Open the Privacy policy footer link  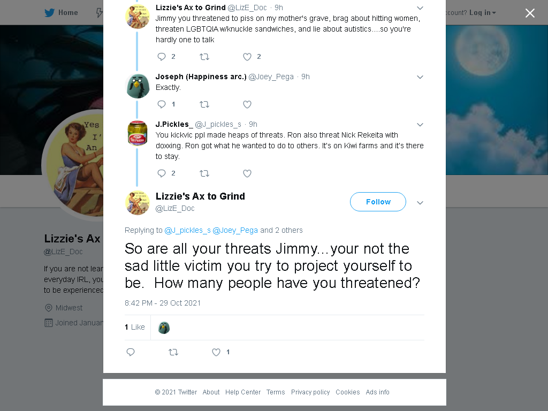310,392
